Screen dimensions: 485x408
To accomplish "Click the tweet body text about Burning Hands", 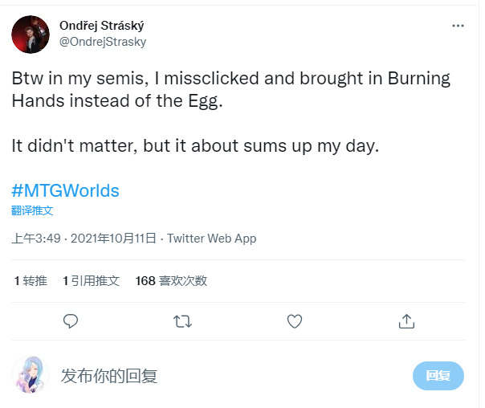I will coord(230,90).
